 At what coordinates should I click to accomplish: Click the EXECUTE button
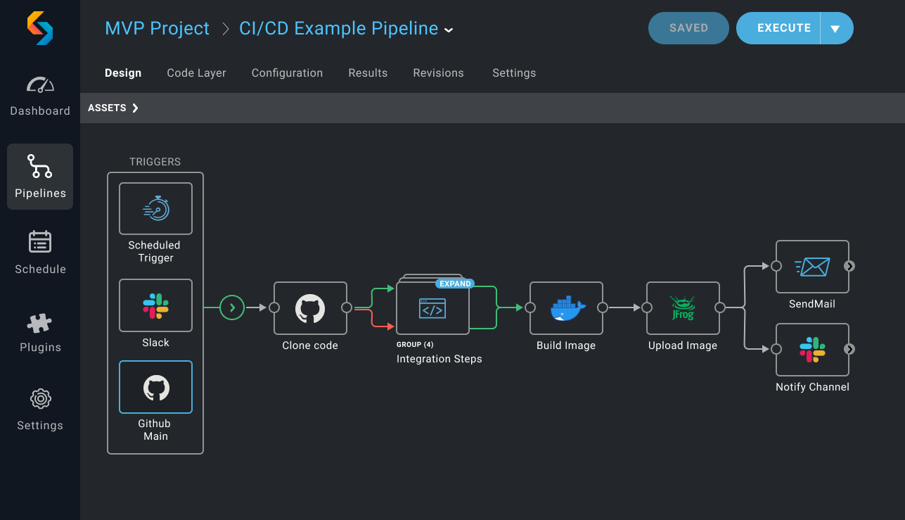(x=778, y=29)
